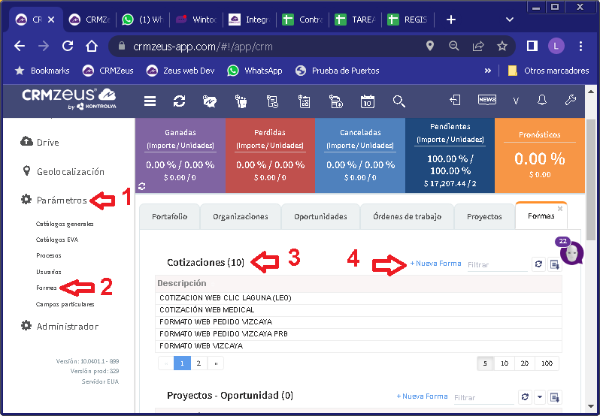
Task: Switch to the Órdenes de trabajo tab
Action: pyautogui.click(x=408, y=216)
